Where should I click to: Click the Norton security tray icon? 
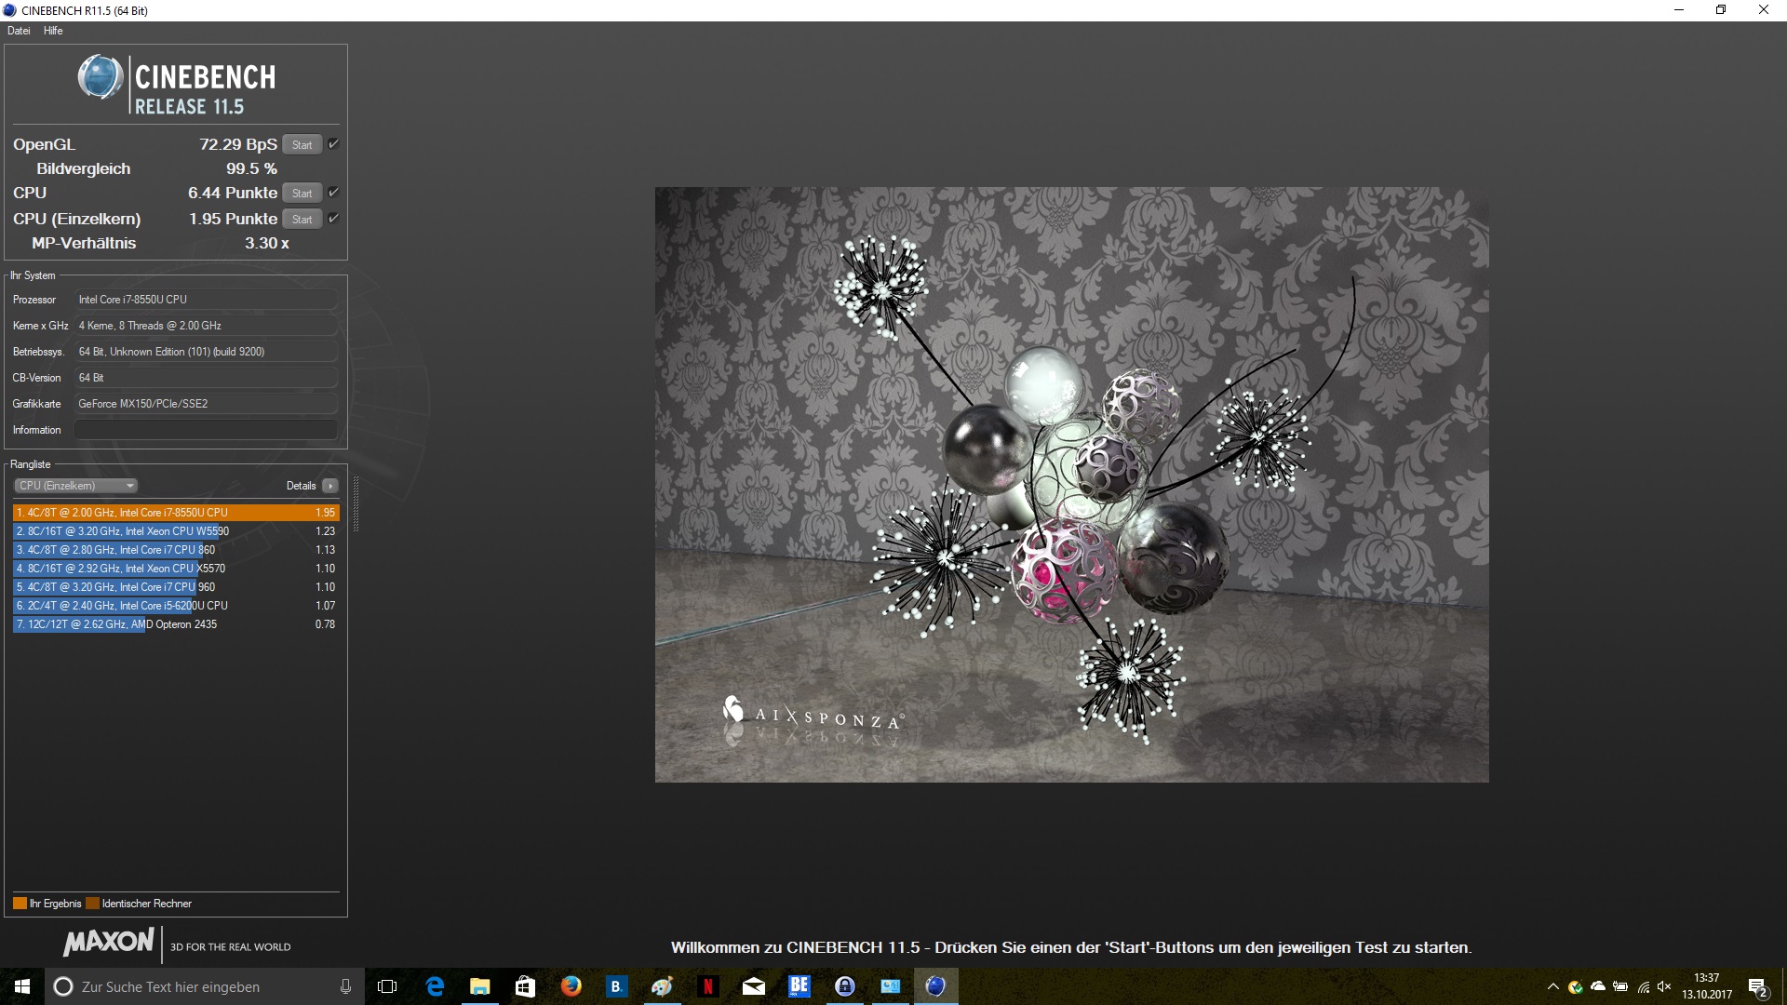(x=1575, y=986)
